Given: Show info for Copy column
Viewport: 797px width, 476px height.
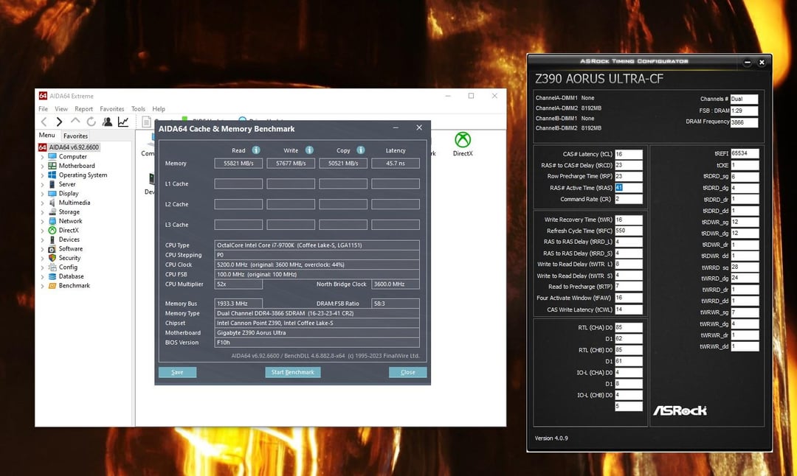Looking at the screenshot, I should point(360,150).
